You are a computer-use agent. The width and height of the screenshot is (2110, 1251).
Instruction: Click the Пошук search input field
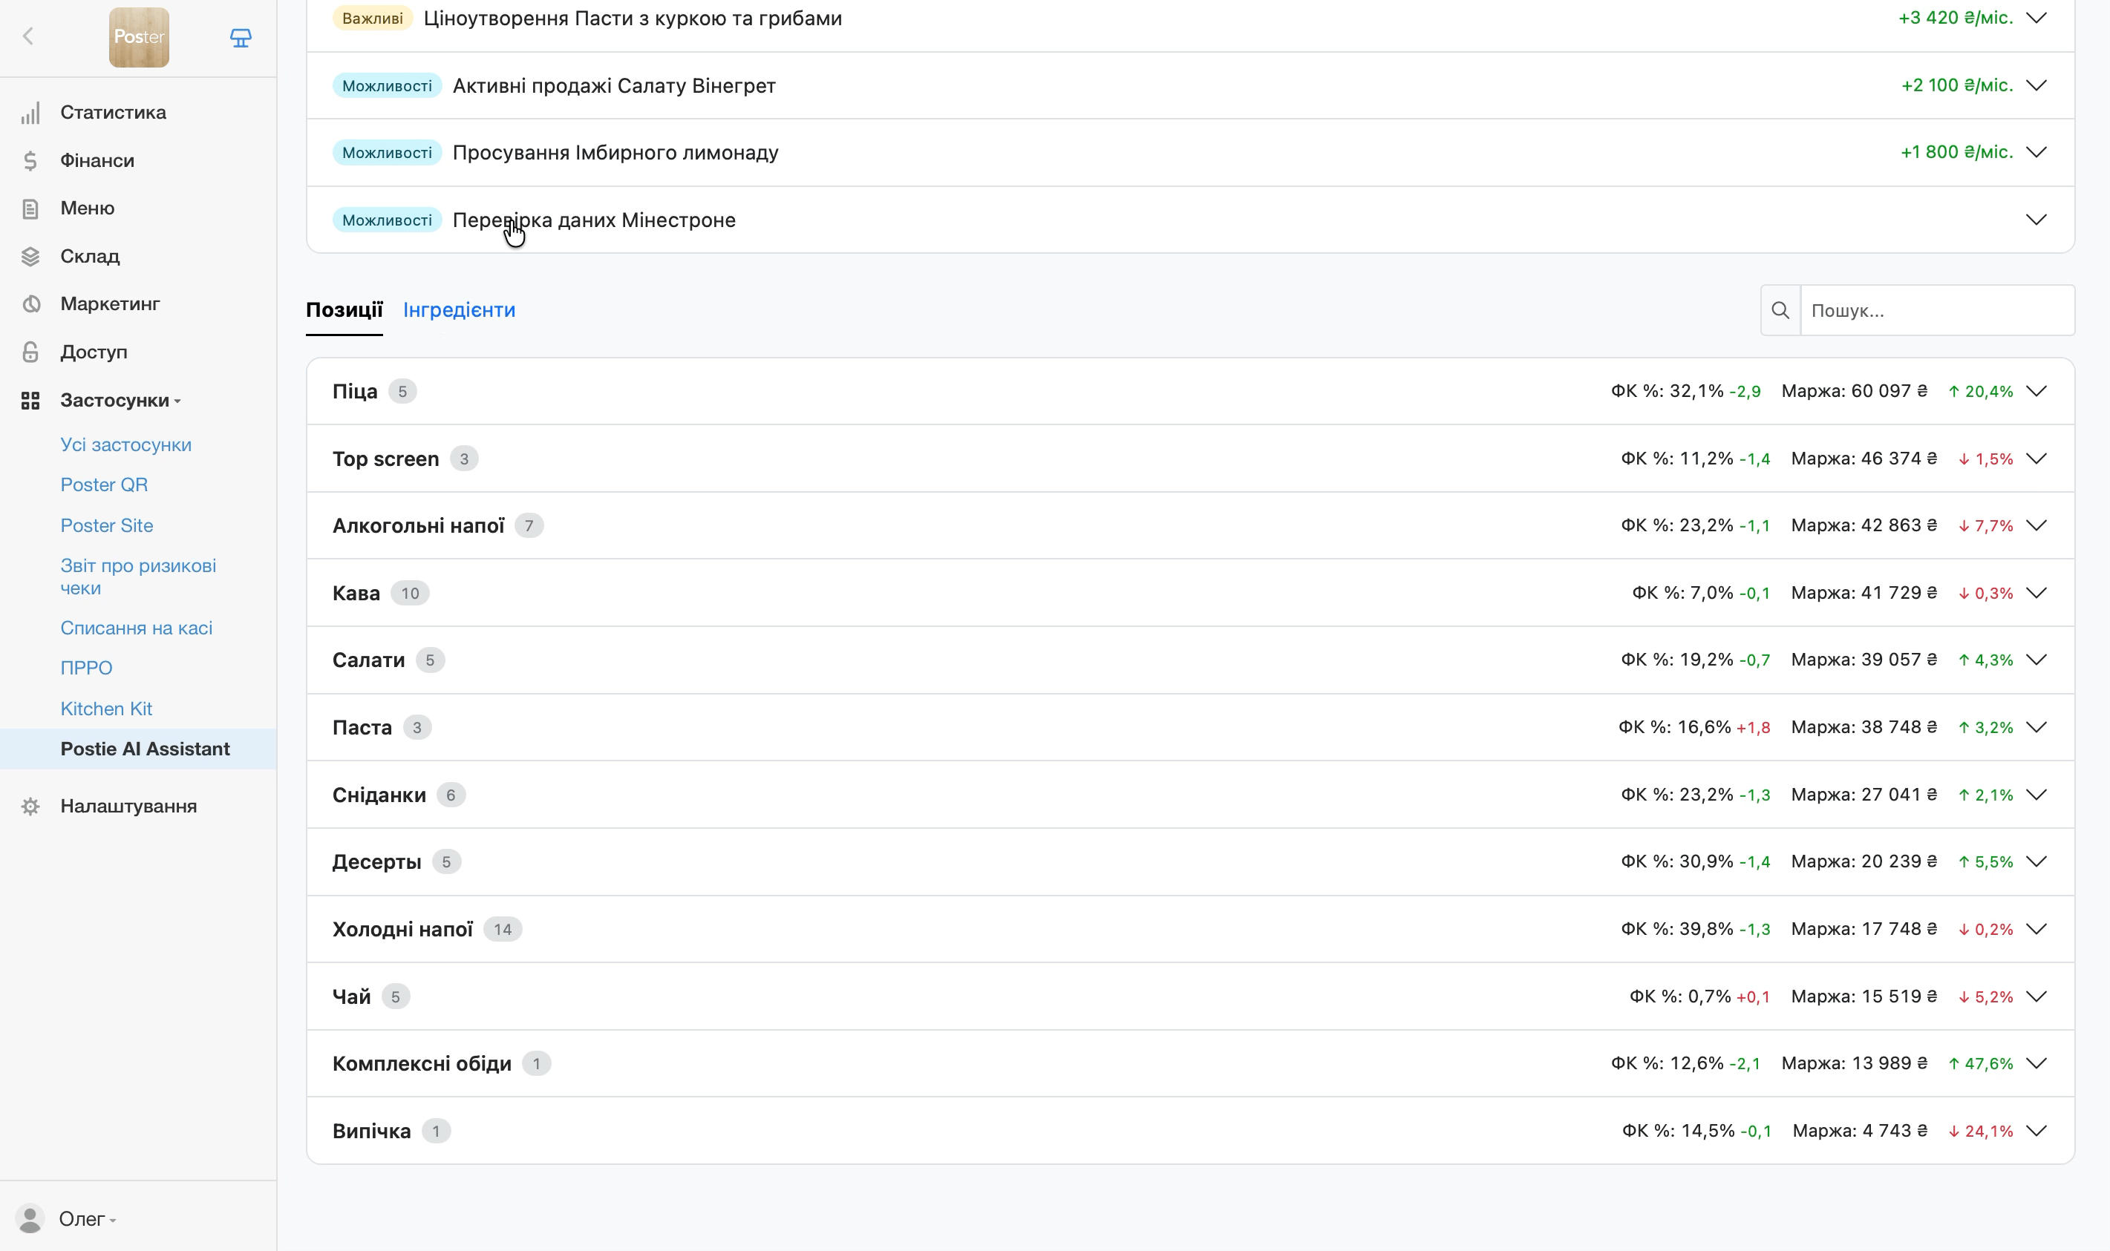tap(1936, 310)
